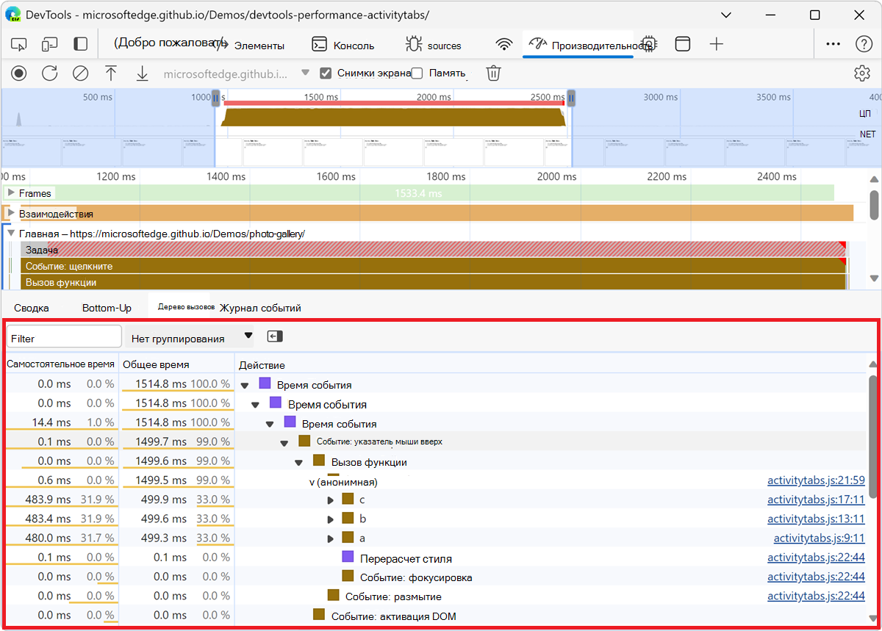Image resolution: width=882 pixels, height=631 pixels.
Task: Save profile with download arrow
Action: pyautogui.click(x=142, y=73)
